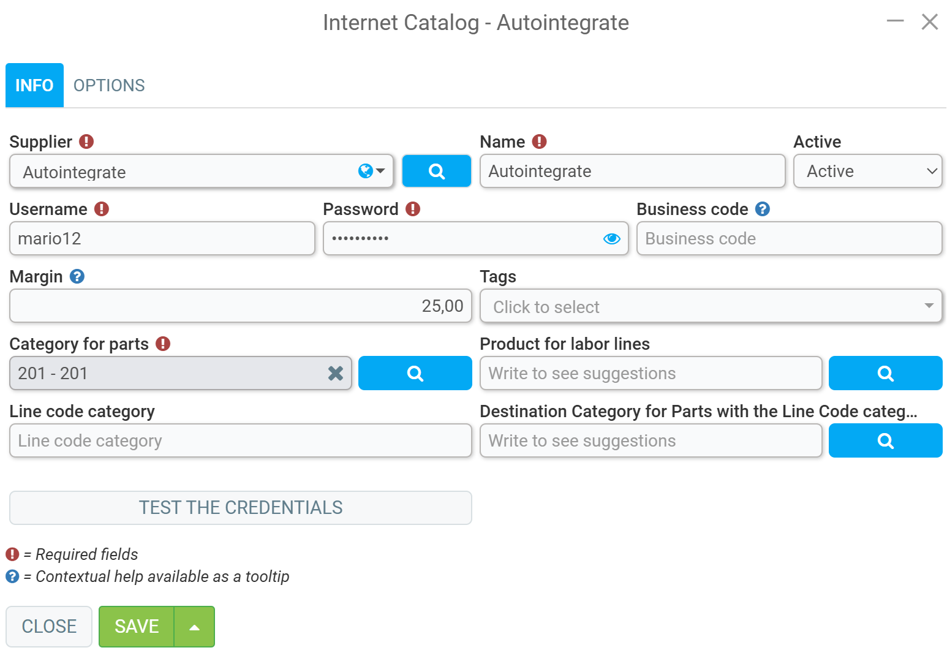Click TEST THE CREDENTIALS button
The width and height of the screenshot is (947, 653).
241,508
